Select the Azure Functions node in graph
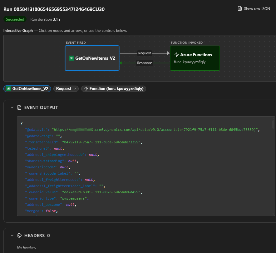 [195, 58]
